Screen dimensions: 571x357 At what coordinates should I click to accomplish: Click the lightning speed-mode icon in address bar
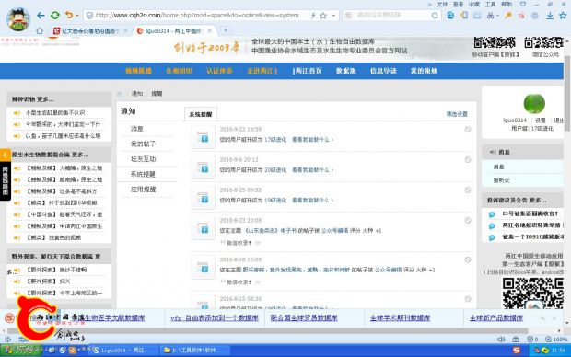point(313,16)
